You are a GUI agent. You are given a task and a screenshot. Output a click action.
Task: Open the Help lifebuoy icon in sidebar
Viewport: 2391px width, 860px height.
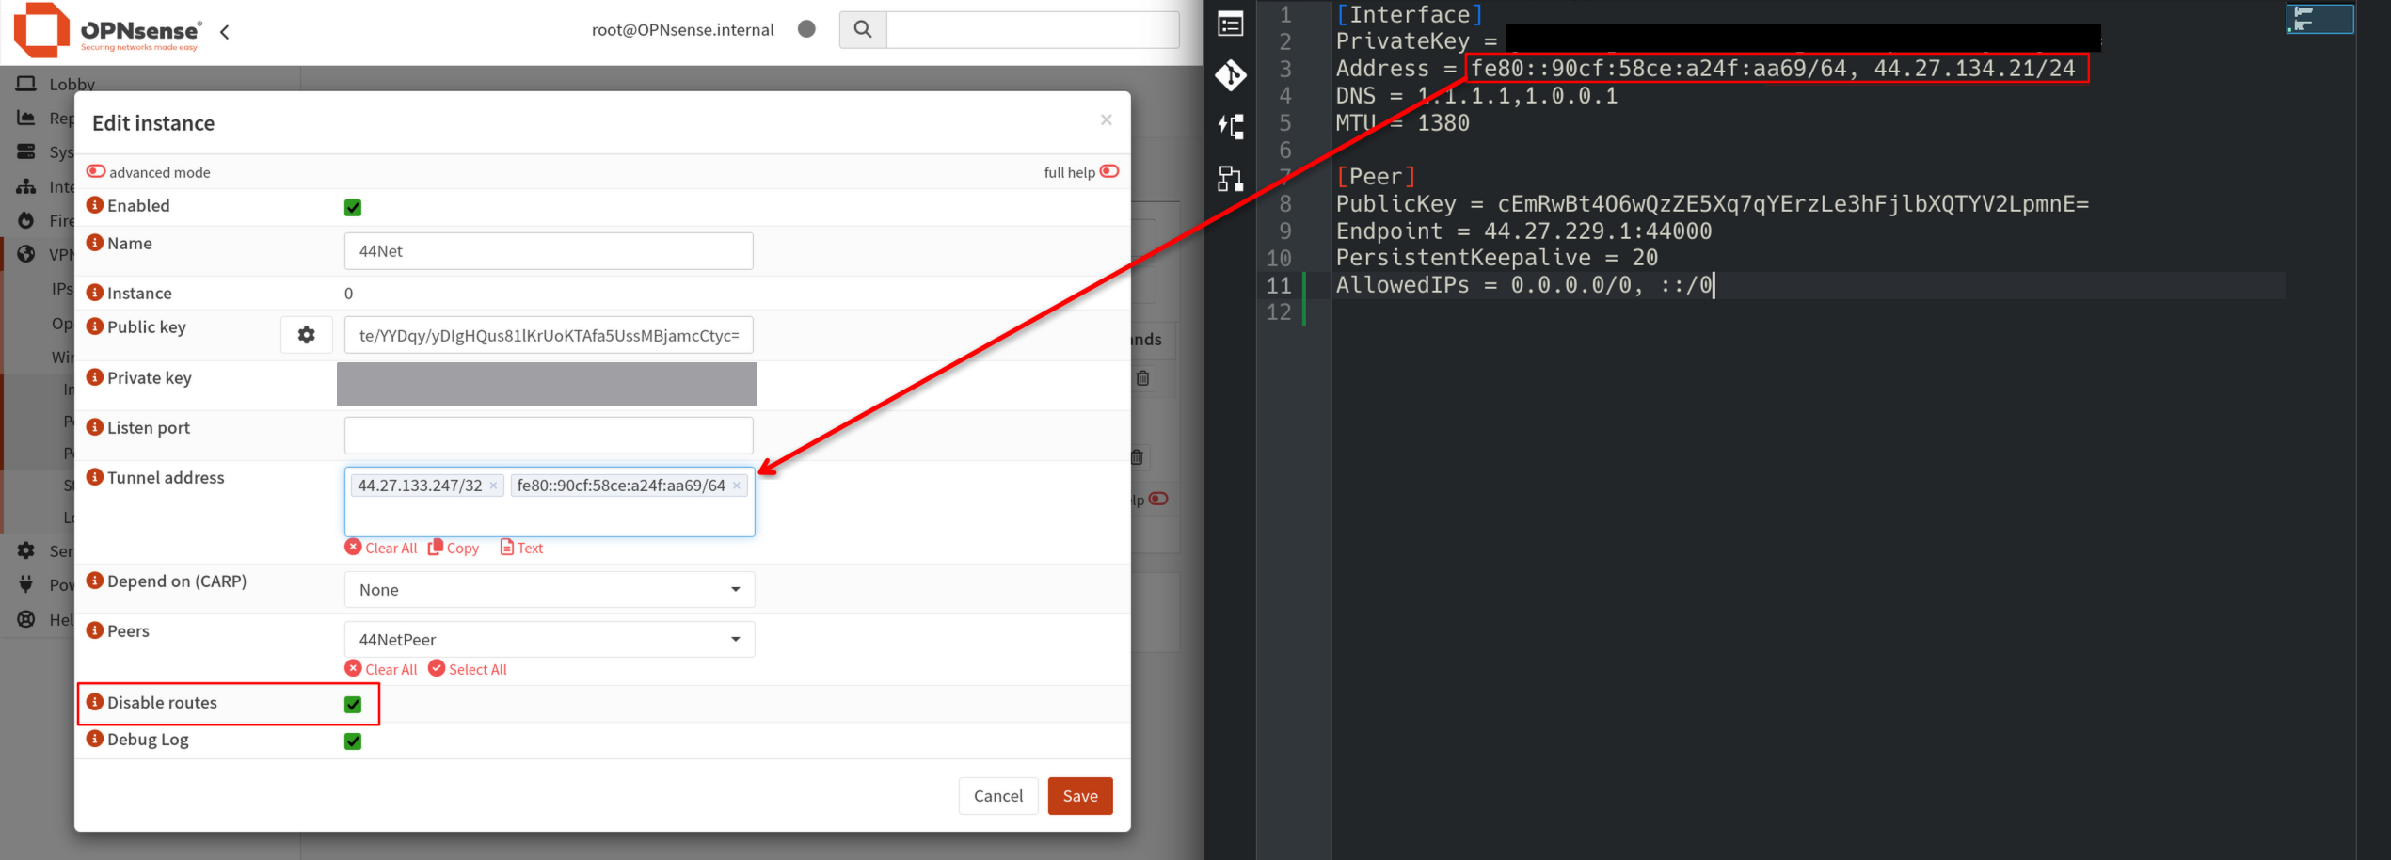[x=26, y=619]
